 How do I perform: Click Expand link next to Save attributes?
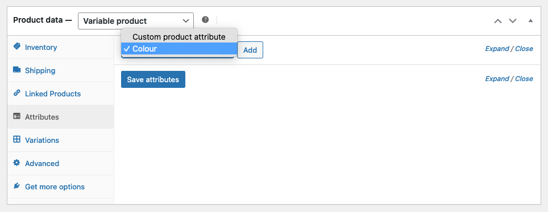(497, 79)
